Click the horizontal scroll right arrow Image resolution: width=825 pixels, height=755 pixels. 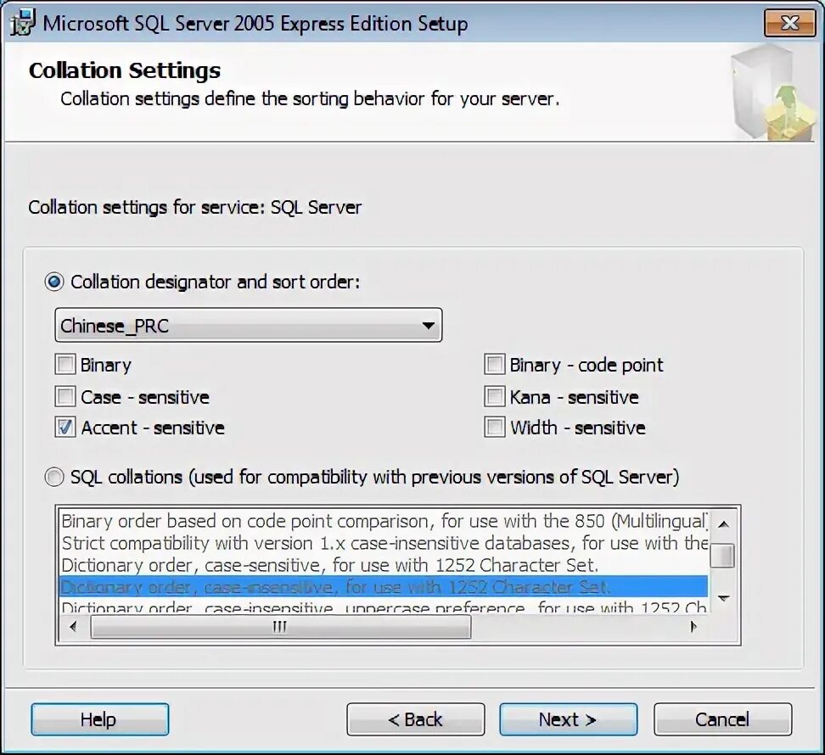pyautogui.click(x=693, y=627)
